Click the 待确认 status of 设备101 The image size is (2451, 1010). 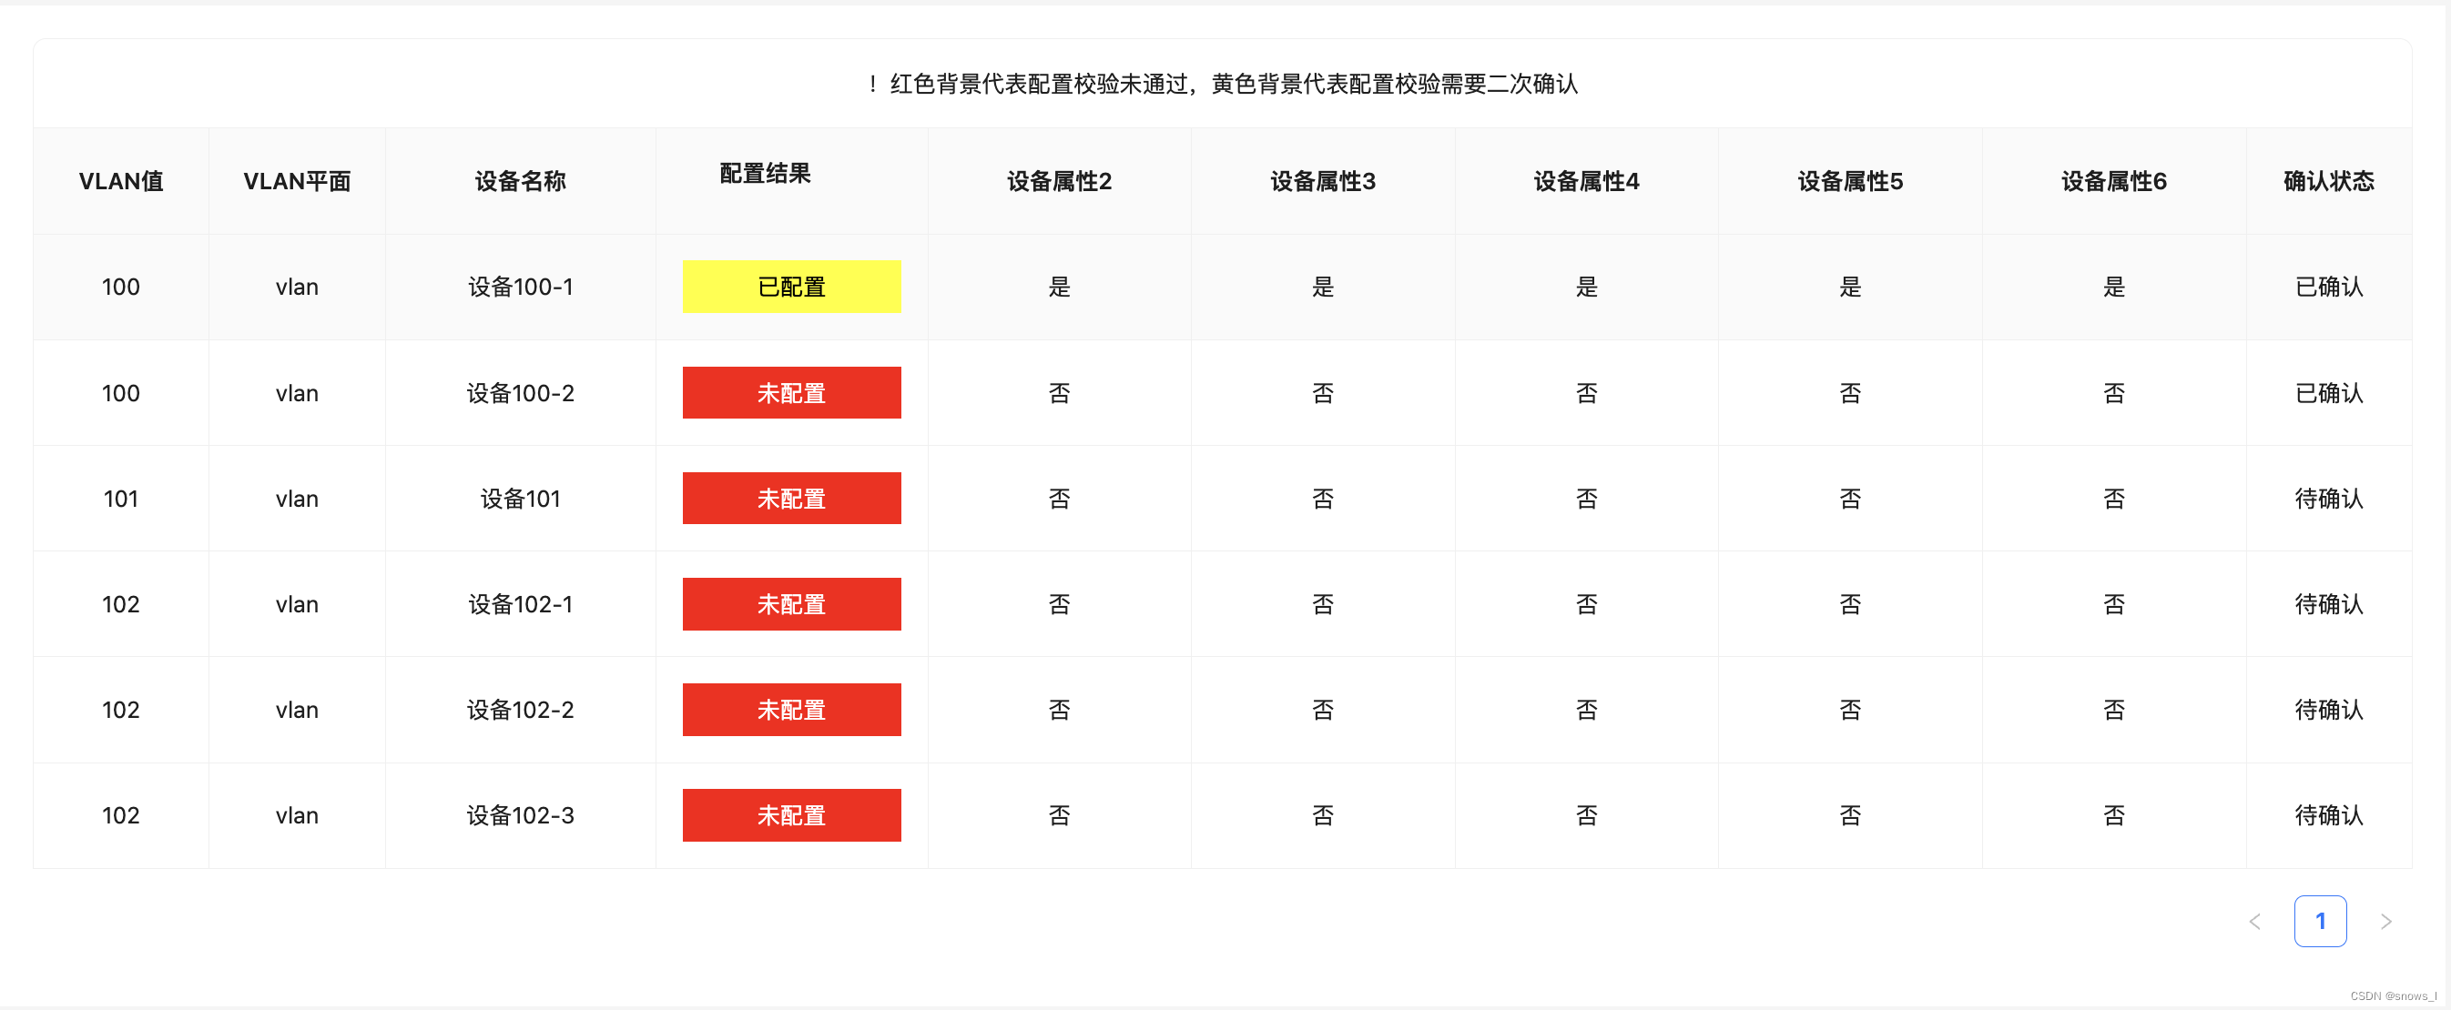click(x=2328, y=498)
